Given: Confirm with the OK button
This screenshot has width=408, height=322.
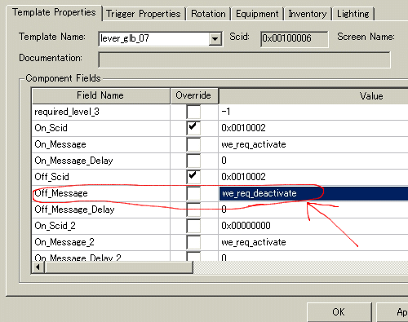Looking at the screenshot, I should [339, 312].
